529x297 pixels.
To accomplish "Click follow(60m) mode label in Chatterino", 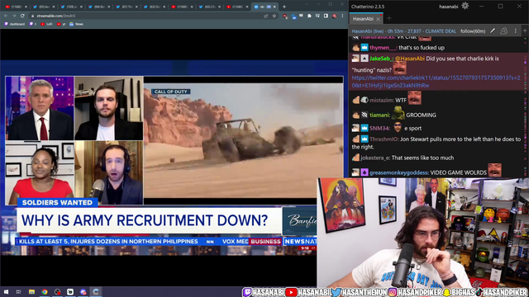I will click(x=473, y=31).
